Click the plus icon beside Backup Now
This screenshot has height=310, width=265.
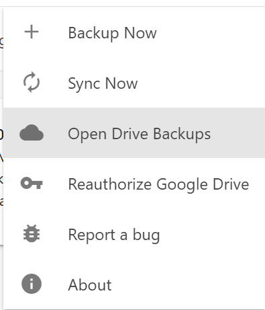point(32,32)
